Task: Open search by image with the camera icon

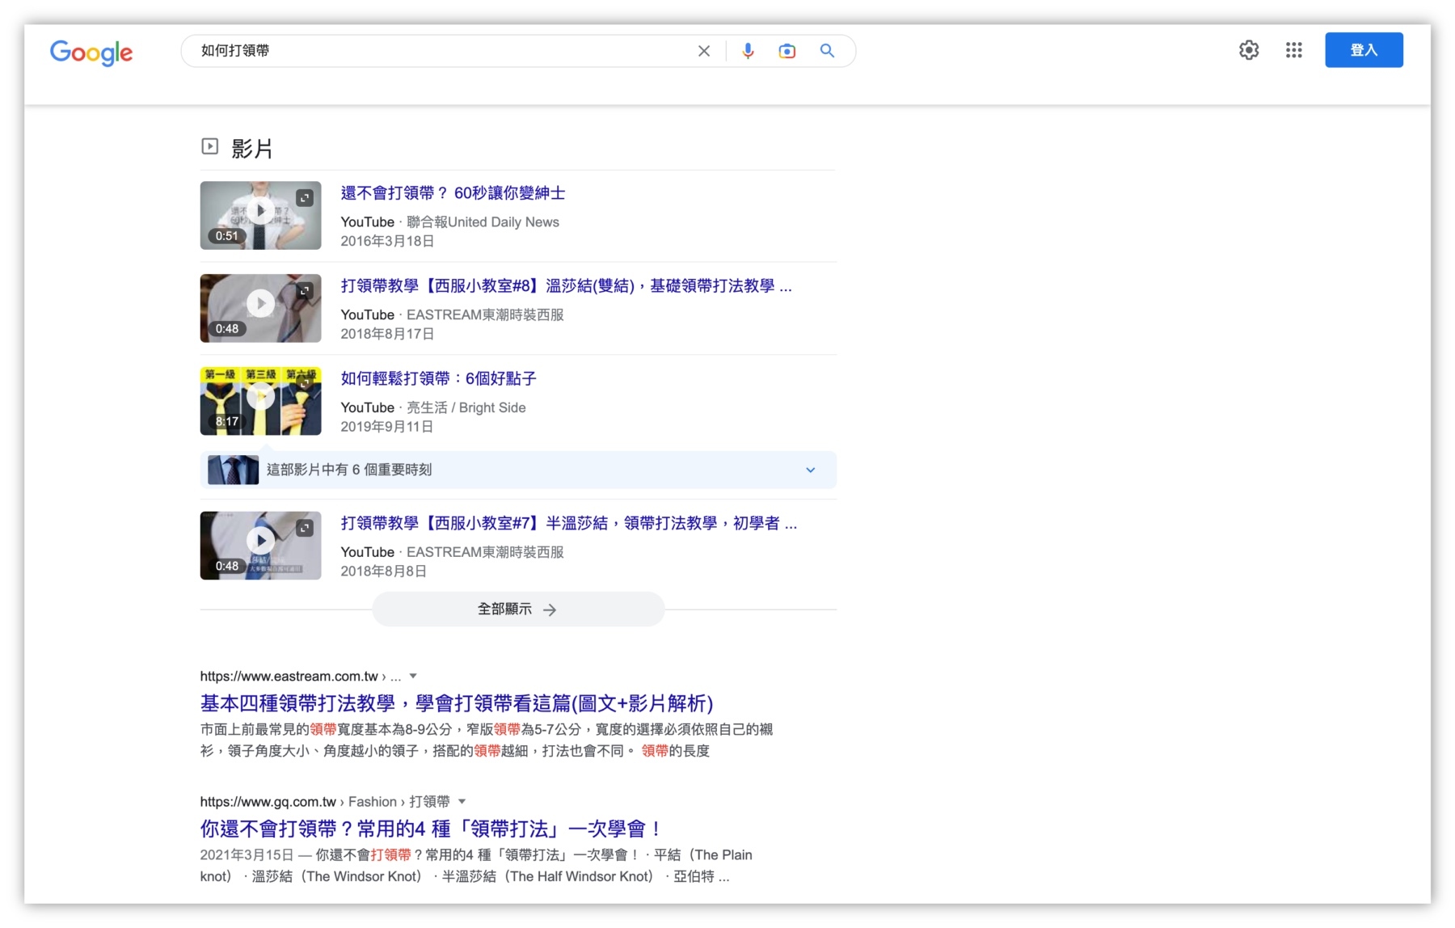Action: pos(787,50)
